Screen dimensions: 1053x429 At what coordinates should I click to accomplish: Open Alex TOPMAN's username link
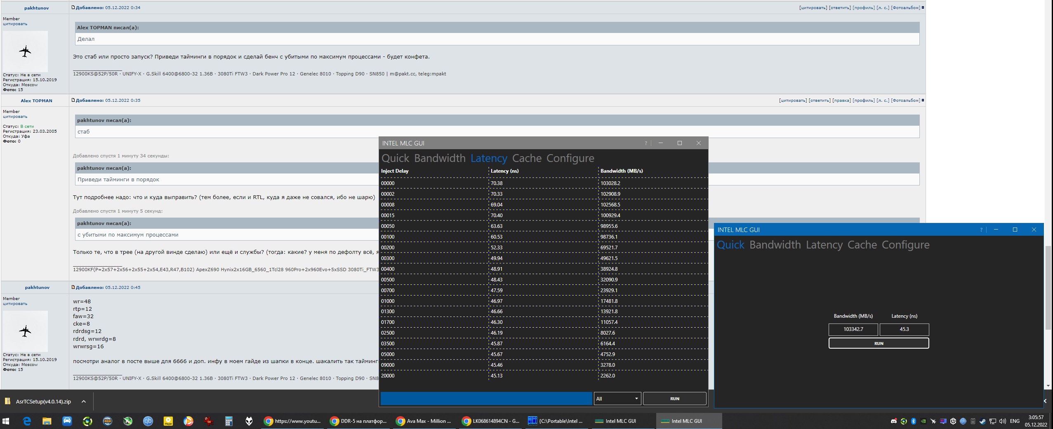point(36,101)
